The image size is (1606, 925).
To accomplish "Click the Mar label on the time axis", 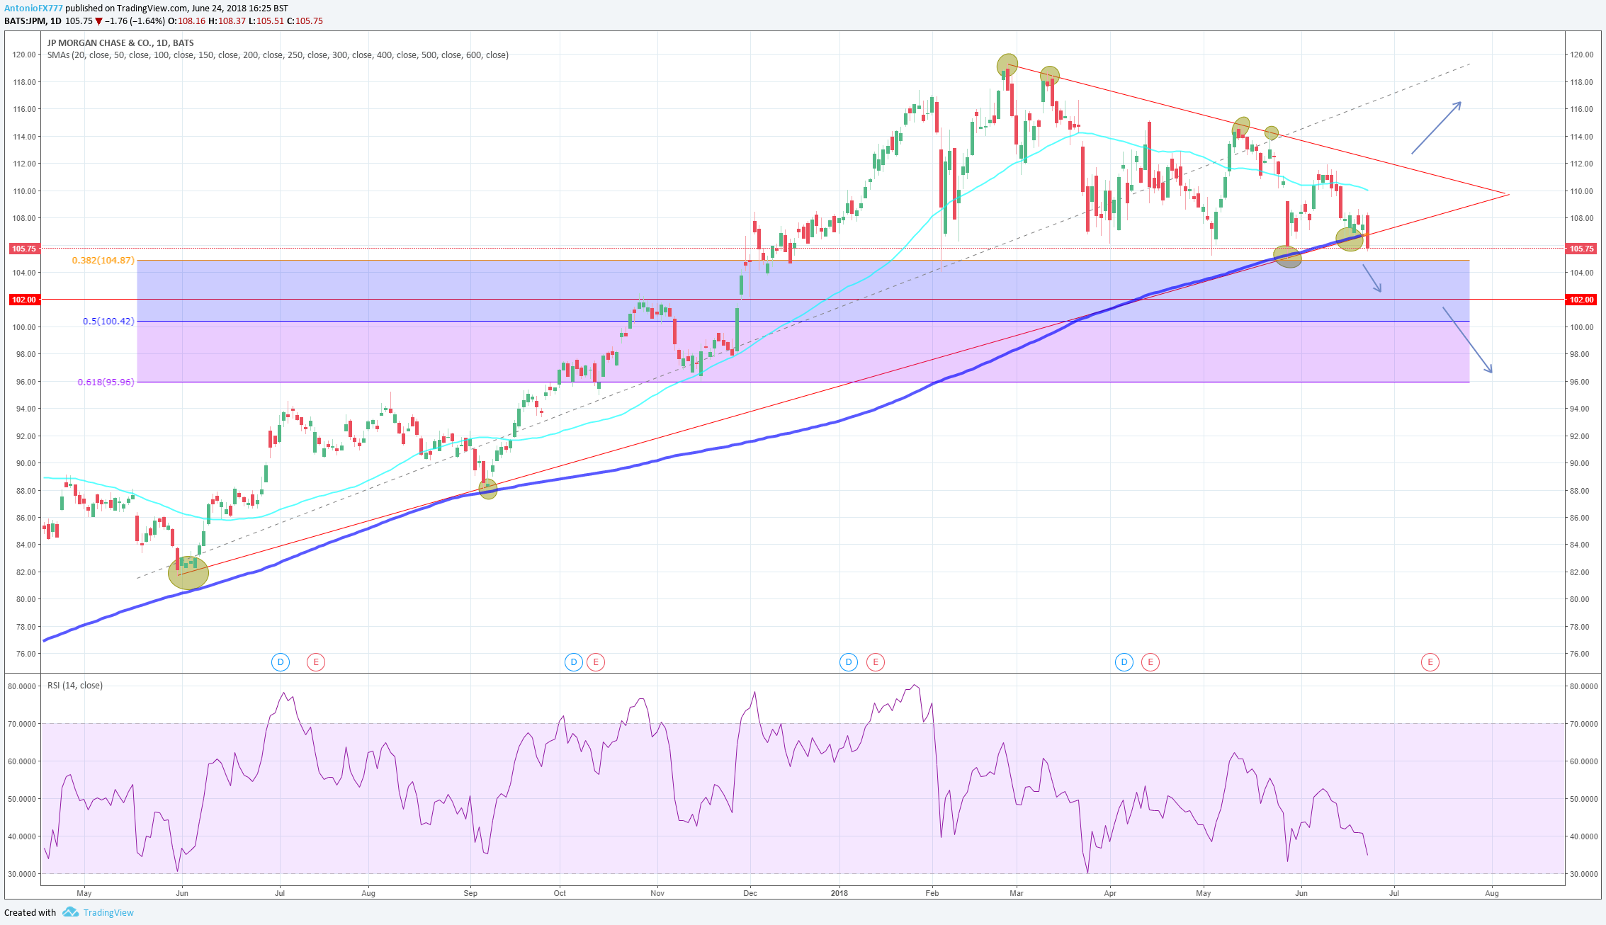I will (1017, 893).
